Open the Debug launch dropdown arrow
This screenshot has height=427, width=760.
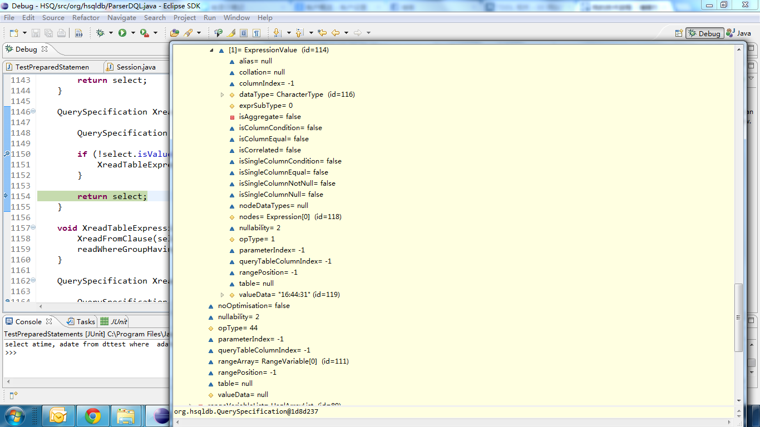tap(111, 33)
